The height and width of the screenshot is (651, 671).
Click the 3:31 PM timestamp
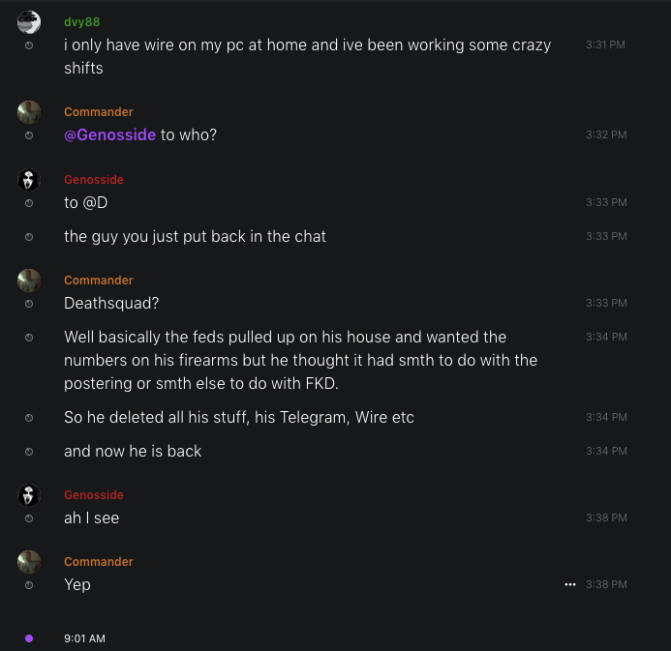[x=606, y=44]
